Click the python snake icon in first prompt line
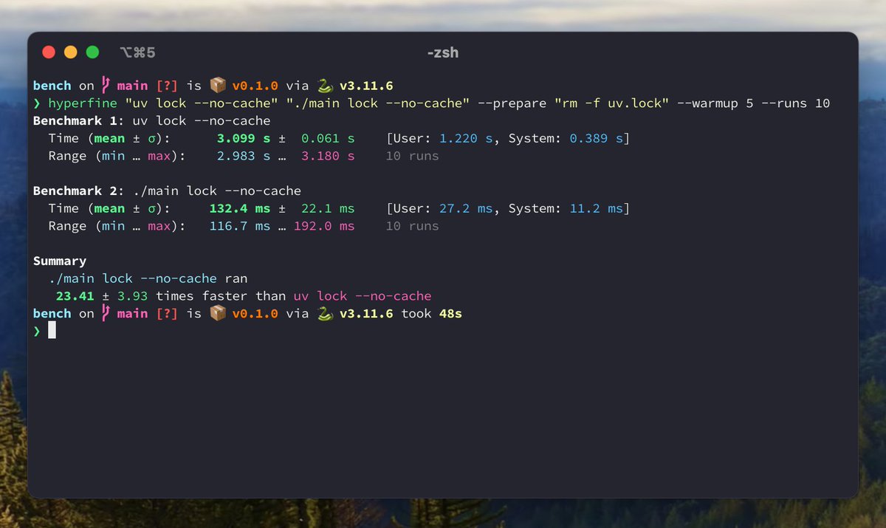 (324, 86)
